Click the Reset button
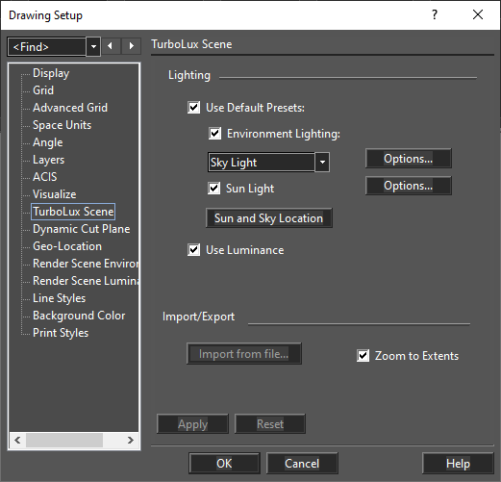Viewport: 501px width, 482px height. pyautogui.click(x=270, y=424)
